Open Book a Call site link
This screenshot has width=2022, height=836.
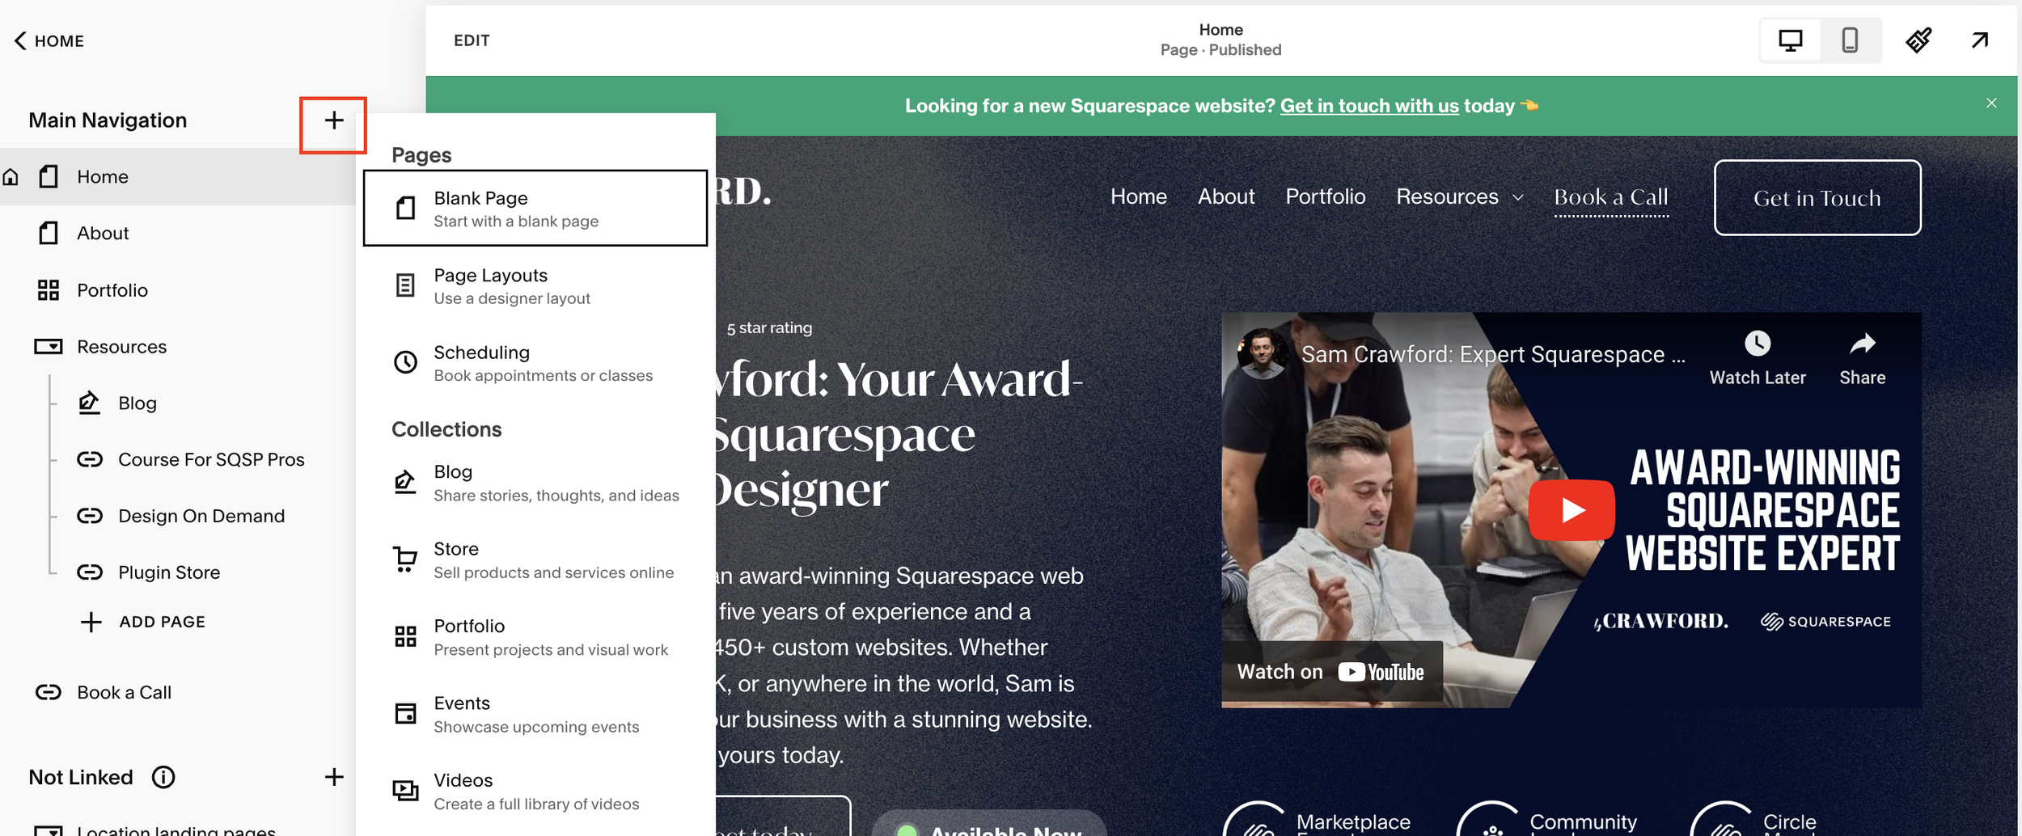click(x=1611, y=197)
